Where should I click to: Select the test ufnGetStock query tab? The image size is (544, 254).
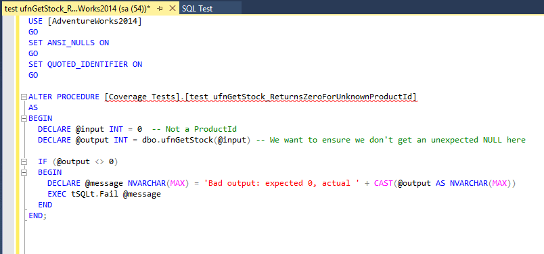click(x=78, y=9)
